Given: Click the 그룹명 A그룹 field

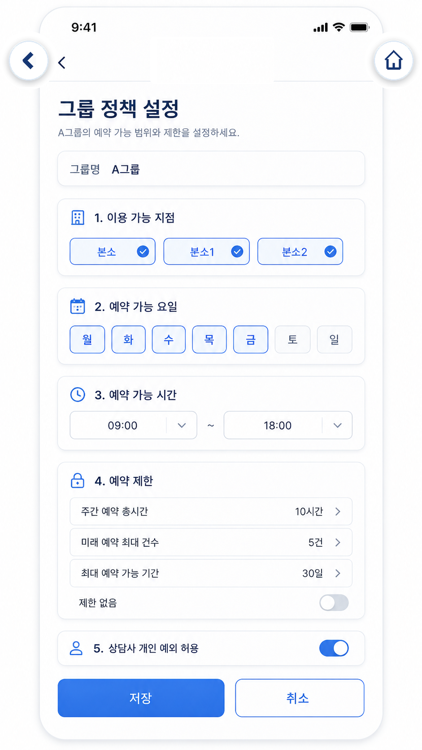Looking at the screenshot, I should tap(211, 169).
